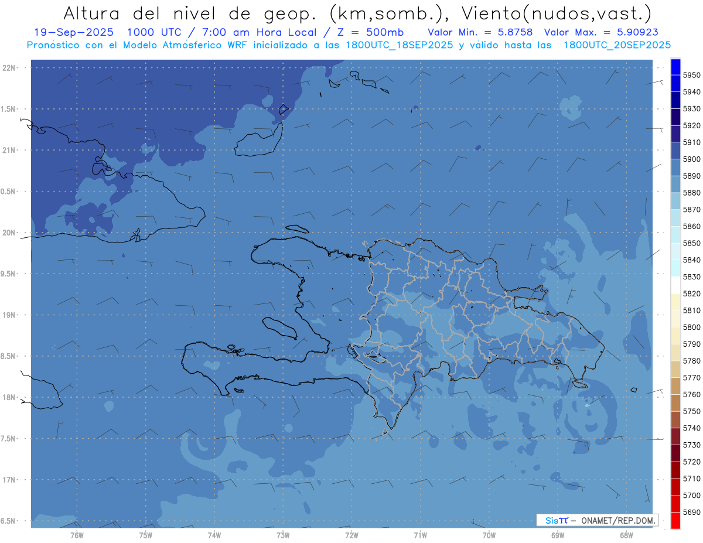Click the color bar value '5760'

click(x=692, y=394)
